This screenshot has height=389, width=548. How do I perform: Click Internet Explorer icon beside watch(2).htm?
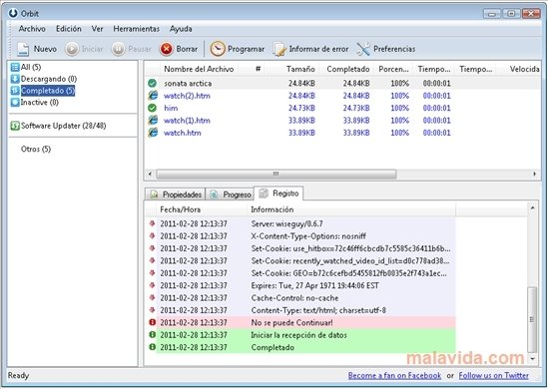(153, 96)
